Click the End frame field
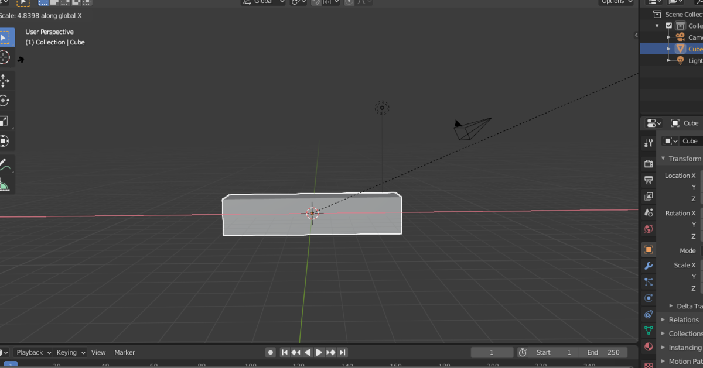 coord(603,352)
